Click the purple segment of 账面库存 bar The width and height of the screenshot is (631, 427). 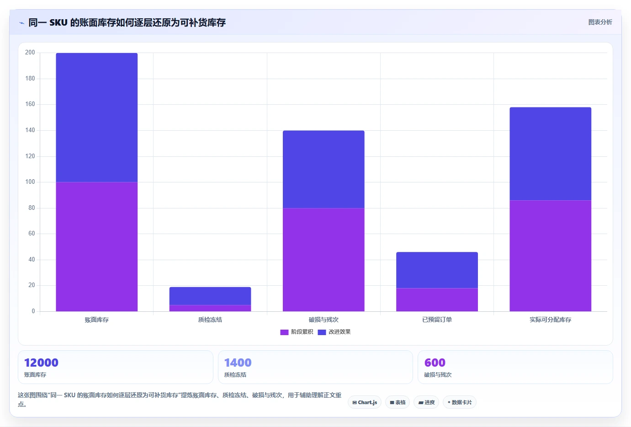tap(97, 247)
